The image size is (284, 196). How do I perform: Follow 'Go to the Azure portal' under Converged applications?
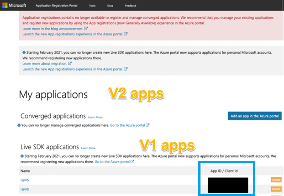[x=127, y=125]
